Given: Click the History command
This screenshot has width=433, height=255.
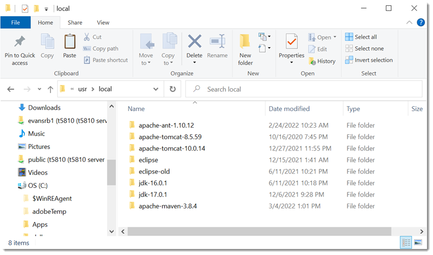Looking at the screenshot, I should click(322, 61).
